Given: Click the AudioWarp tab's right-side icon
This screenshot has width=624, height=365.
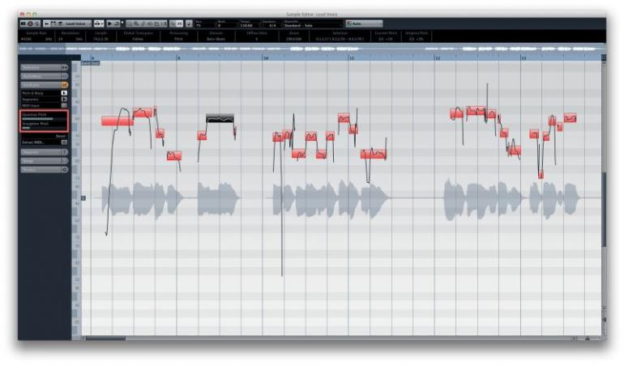Looking at the screenshot, I should coord(65,76).
